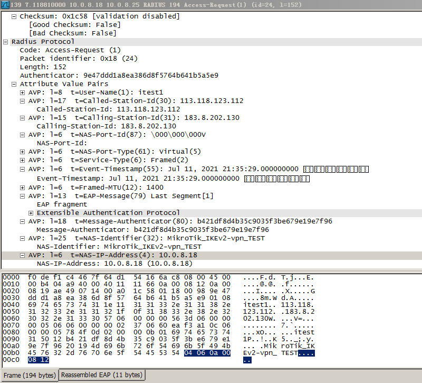Screen dimensions: 422x383
Task: Select Packet identifier: 0x18 (24) line
Action: [79, 59]
